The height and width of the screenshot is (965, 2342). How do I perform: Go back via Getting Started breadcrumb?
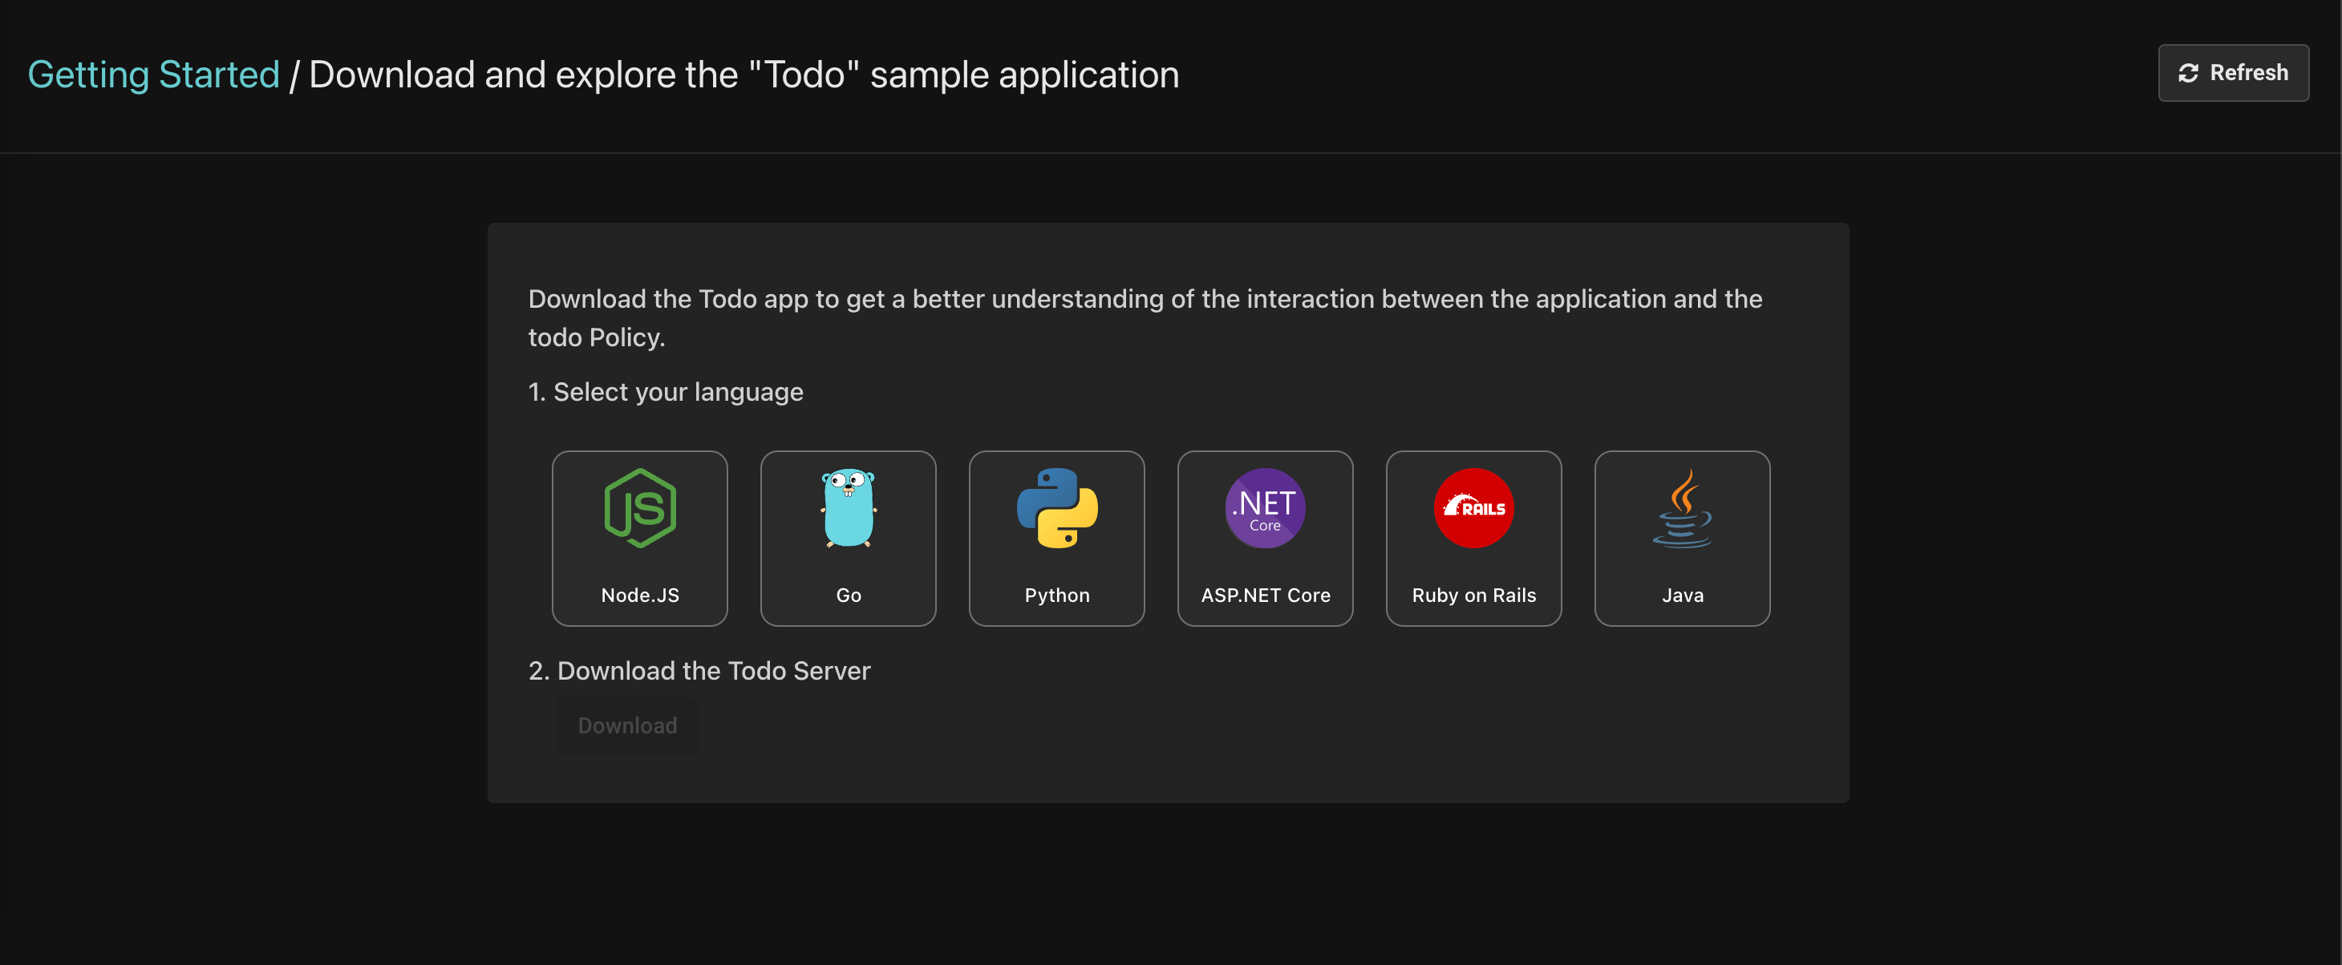[x=154, y=75]
